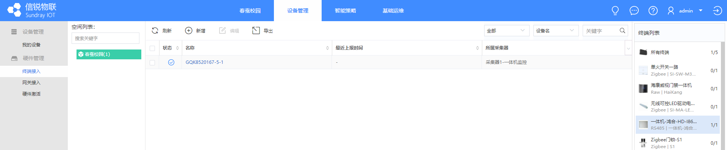The image size is (727, 150).
Task: Open the 设备名 search type dropdown
Action: click(556, 31)
